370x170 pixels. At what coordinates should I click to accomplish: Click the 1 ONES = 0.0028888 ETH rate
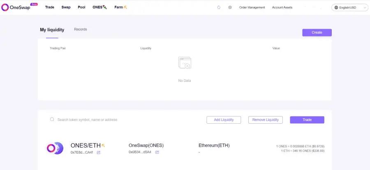point(300,146)
